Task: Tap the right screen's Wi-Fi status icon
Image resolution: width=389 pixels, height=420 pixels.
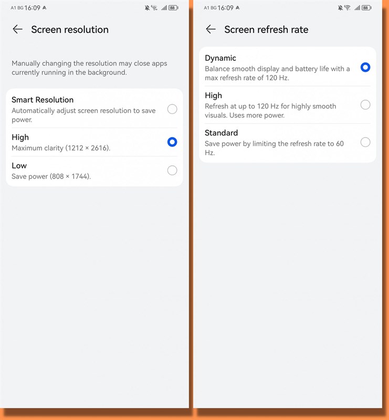Action: (348, 8)
